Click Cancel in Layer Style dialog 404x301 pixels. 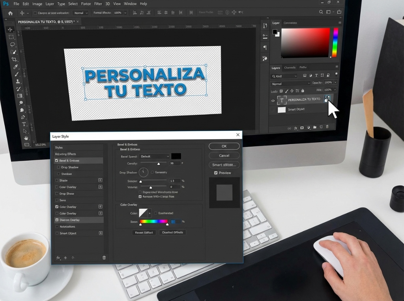tap(224, 155)
